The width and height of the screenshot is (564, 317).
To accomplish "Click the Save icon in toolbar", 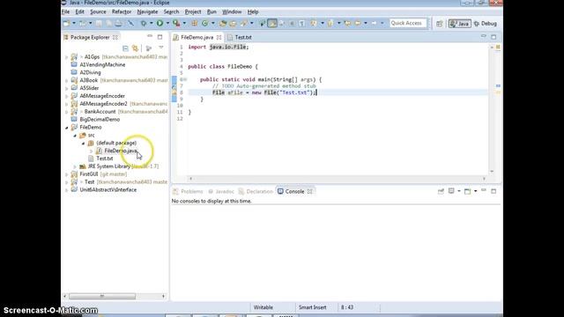I will click(x=99, y=24).
